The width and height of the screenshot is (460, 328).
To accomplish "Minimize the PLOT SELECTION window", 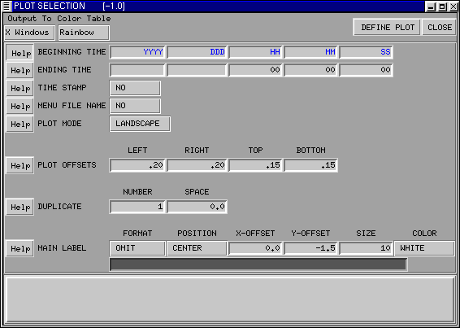I will 432,7.
